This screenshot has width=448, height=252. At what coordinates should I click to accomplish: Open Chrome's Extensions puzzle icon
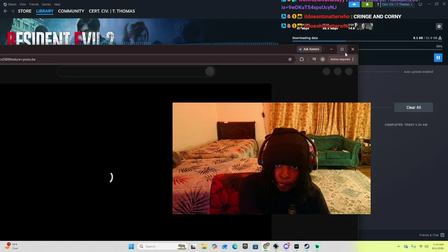click(x=302, y=59)
